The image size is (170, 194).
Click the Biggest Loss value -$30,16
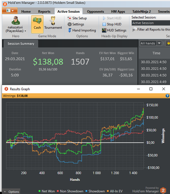point(126,75)
